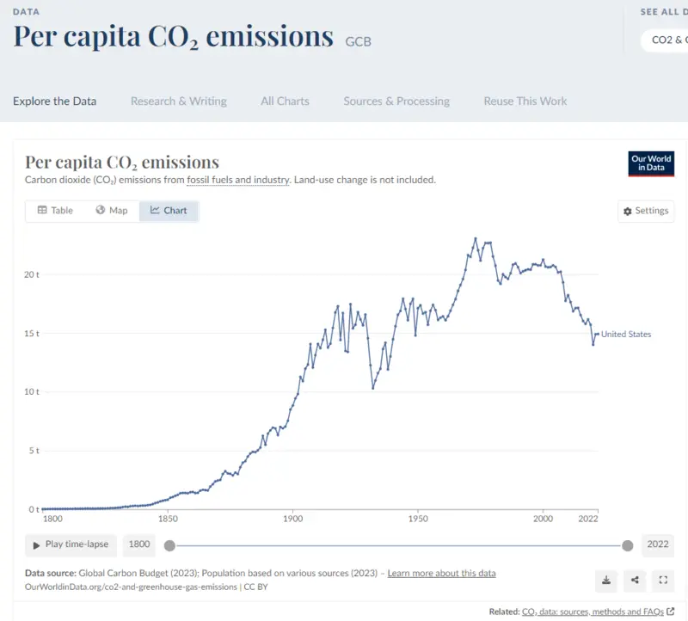Enter full-screen mode with the expand icon
Viewport: 688px width, 621px height.
(x=663, y=581)
